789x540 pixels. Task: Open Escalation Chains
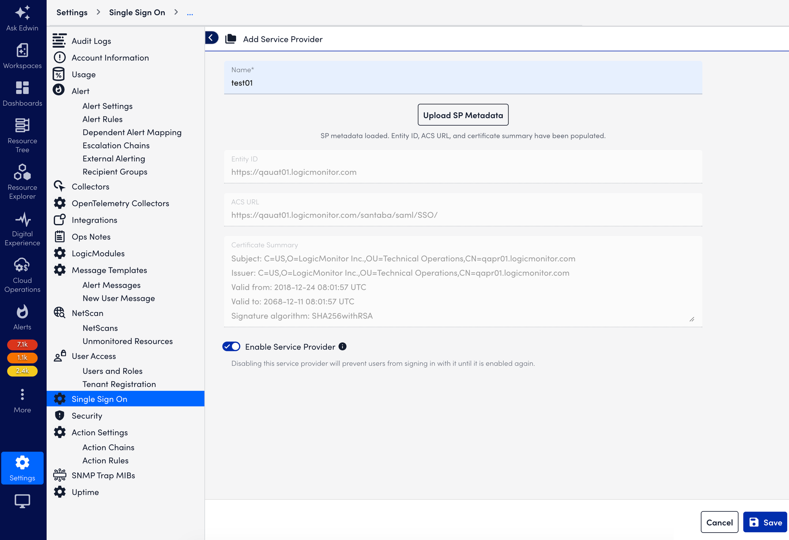click(116, 146)
